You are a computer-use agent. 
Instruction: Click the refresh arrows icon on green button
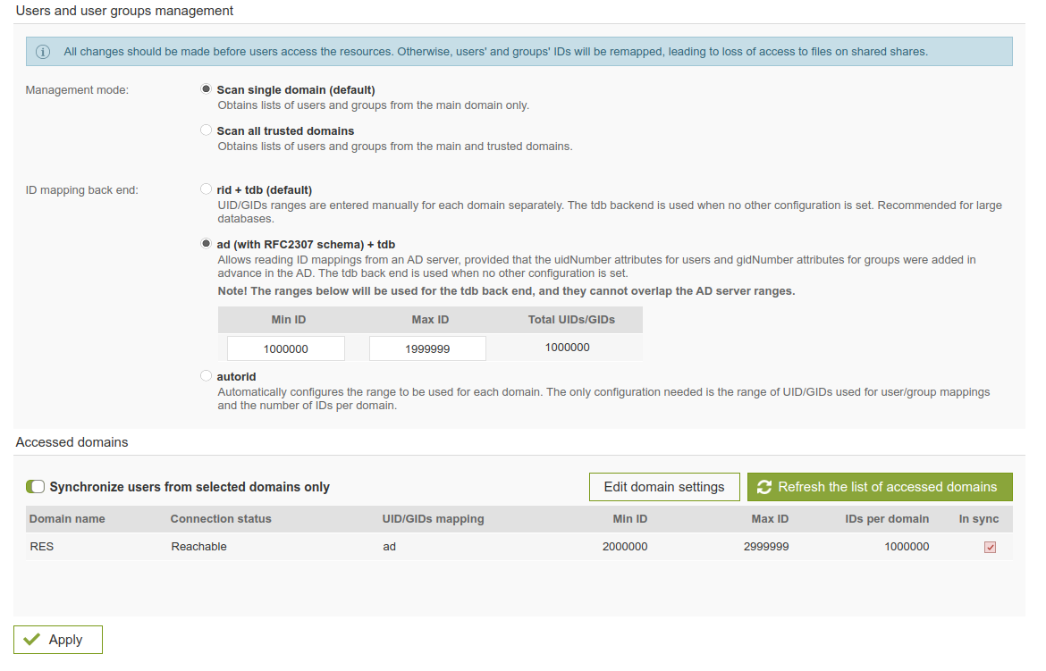pos(763,487)
